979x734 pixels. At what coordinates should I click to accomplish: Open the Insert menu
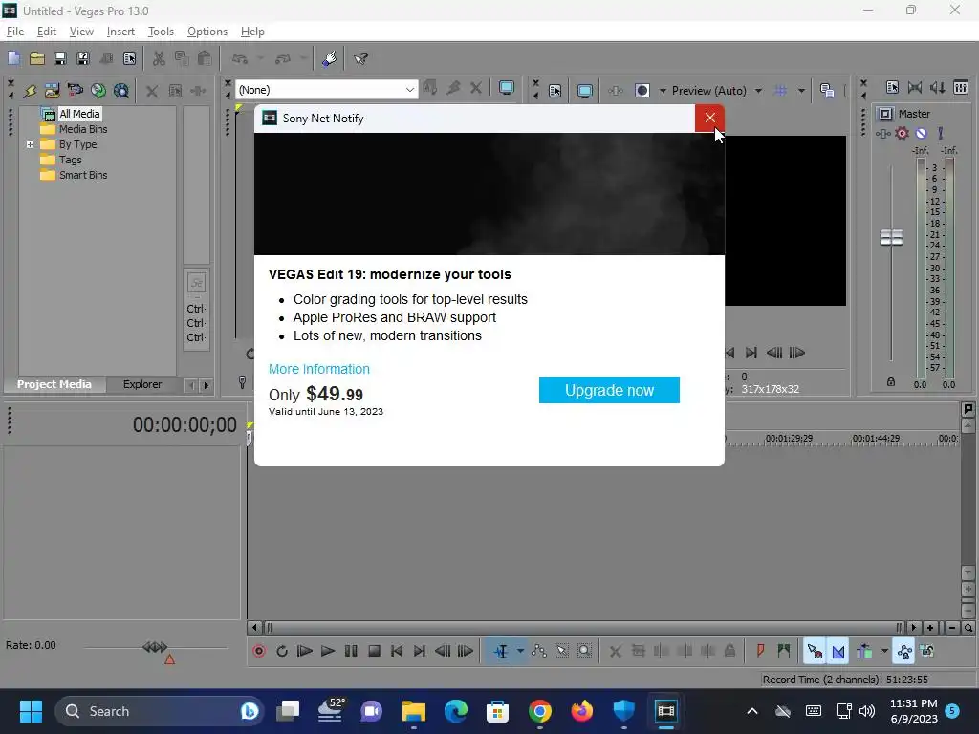(120, 32)
